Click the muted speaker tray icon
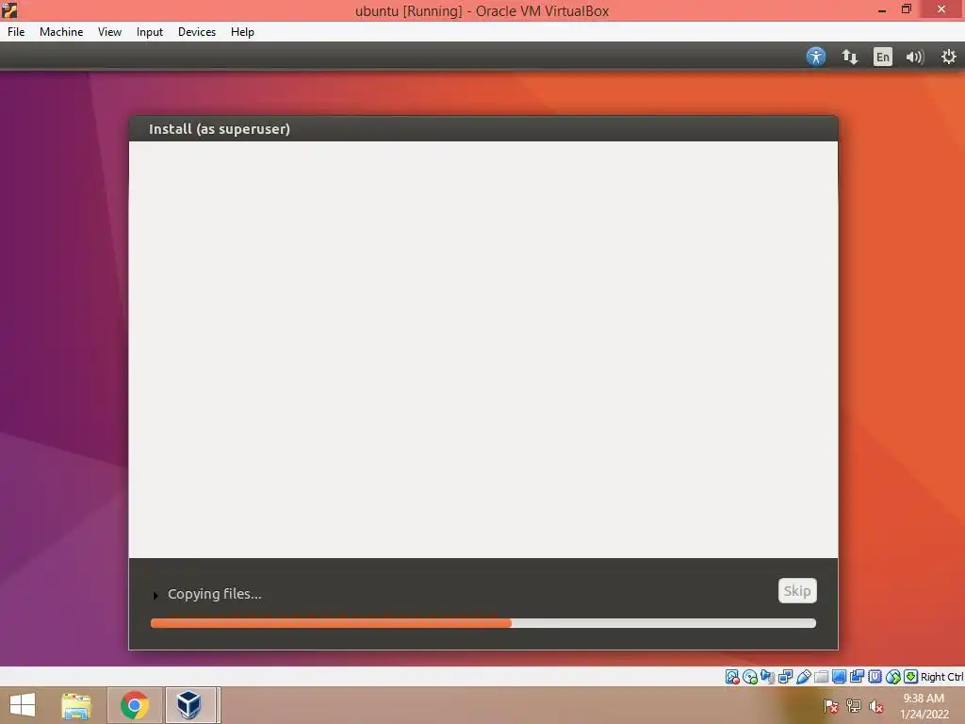 [876, 706]
